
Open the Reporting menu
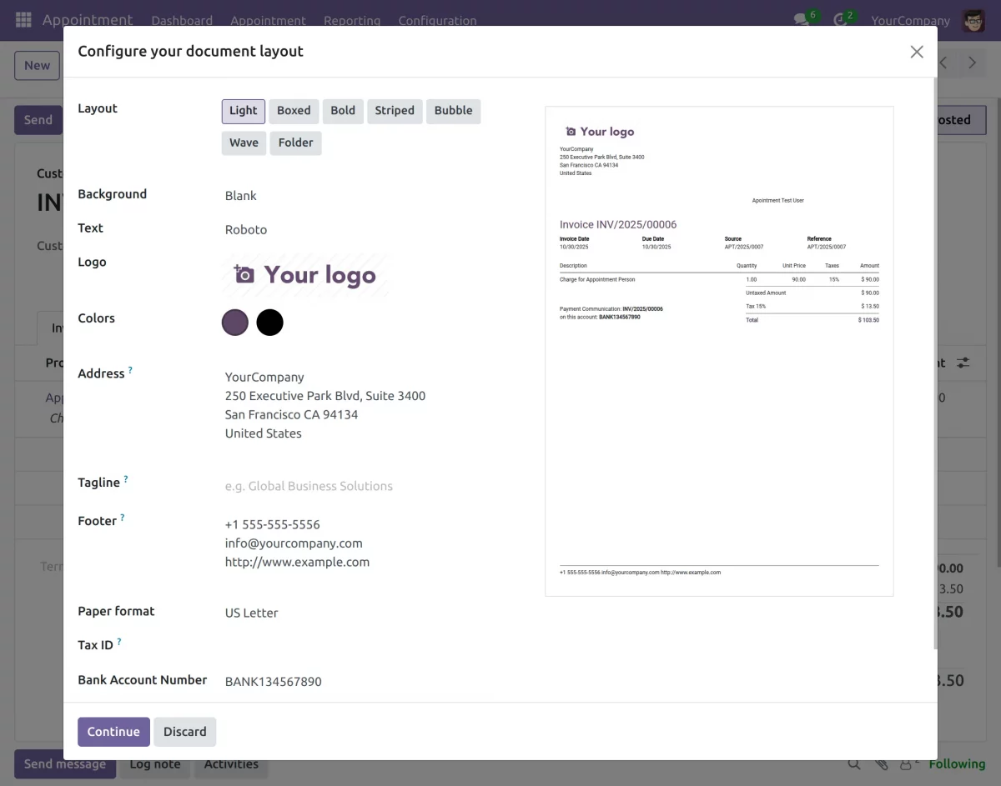[352, 20]
